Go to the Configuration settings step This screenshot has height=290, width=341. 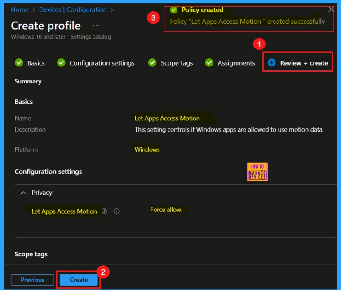tap(96, 63)
